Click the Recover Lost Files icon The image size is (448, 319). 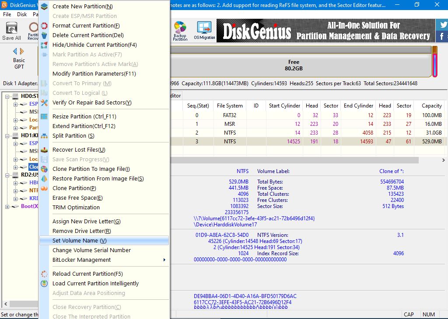[44, 150]
